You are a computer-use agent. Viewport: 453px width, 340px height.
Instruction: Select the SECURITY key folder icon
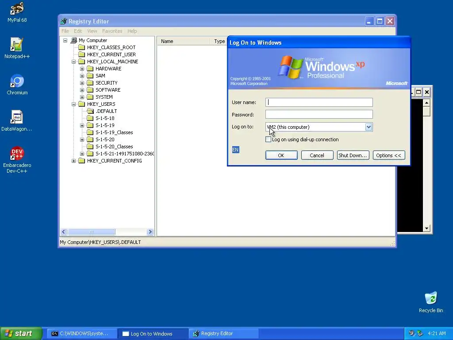90,83
